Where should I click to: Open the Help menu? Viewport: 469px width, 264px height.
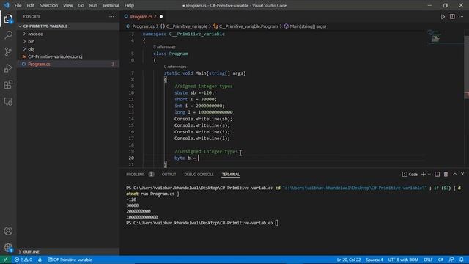tap(129, 5)
